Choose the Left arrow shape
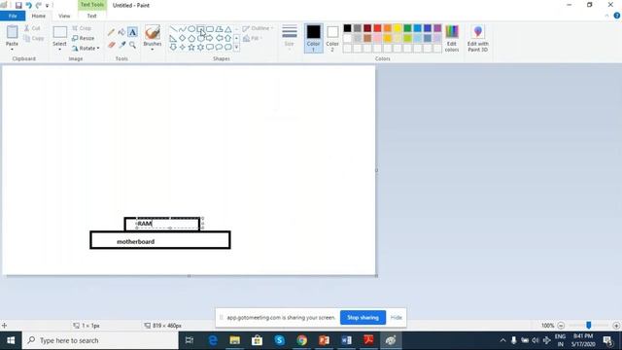The width and height of the screenshot is (622, 350). pyautogui.click(x=219, y=38)
